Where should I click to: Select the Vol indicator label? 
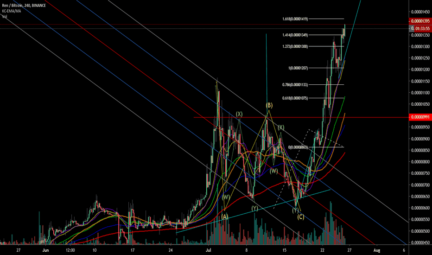tap(5, 16)
